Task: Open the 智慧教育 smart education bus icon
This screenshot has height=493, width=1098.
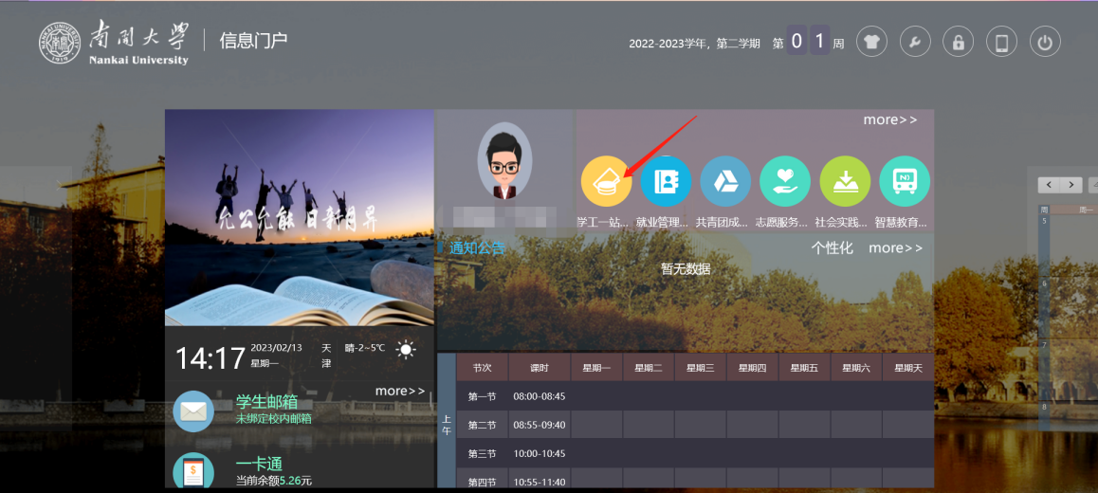Action: coord(904,182)
